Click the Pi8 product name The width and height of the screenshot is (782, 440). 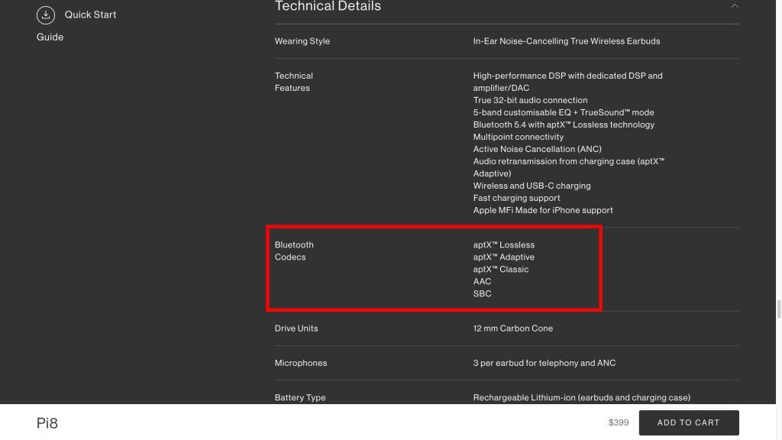coord(47,423)
